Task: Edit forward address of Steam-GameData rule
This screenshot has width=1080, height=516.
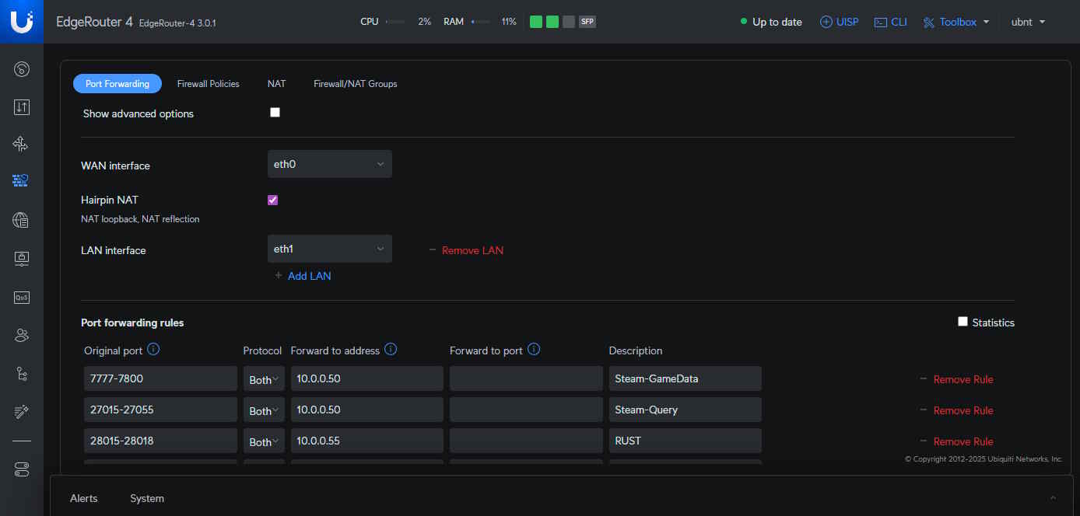Action: click(366, 378)
